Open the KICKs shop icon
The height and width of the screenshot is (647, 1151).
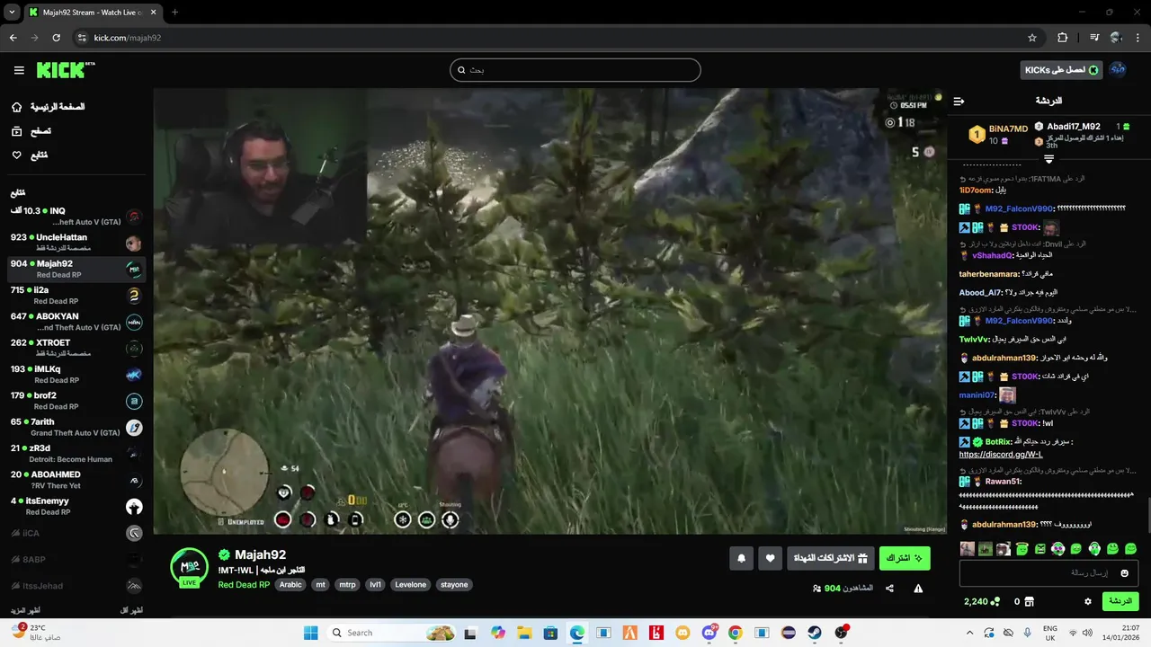(x=1029, y=601)
